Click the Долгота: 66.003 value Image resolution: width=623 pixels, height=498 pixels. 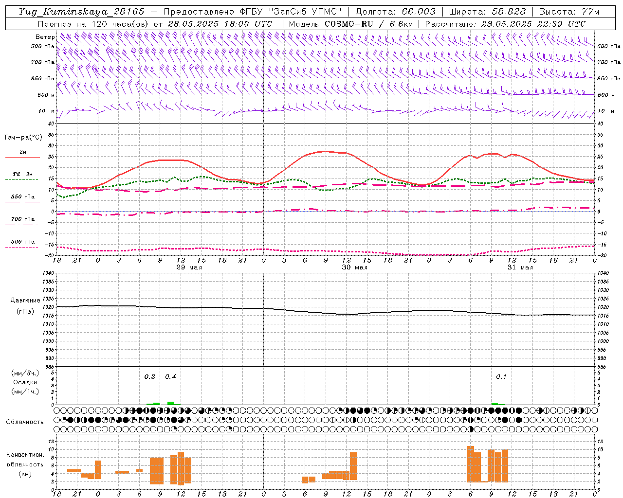tap(395, 12)
